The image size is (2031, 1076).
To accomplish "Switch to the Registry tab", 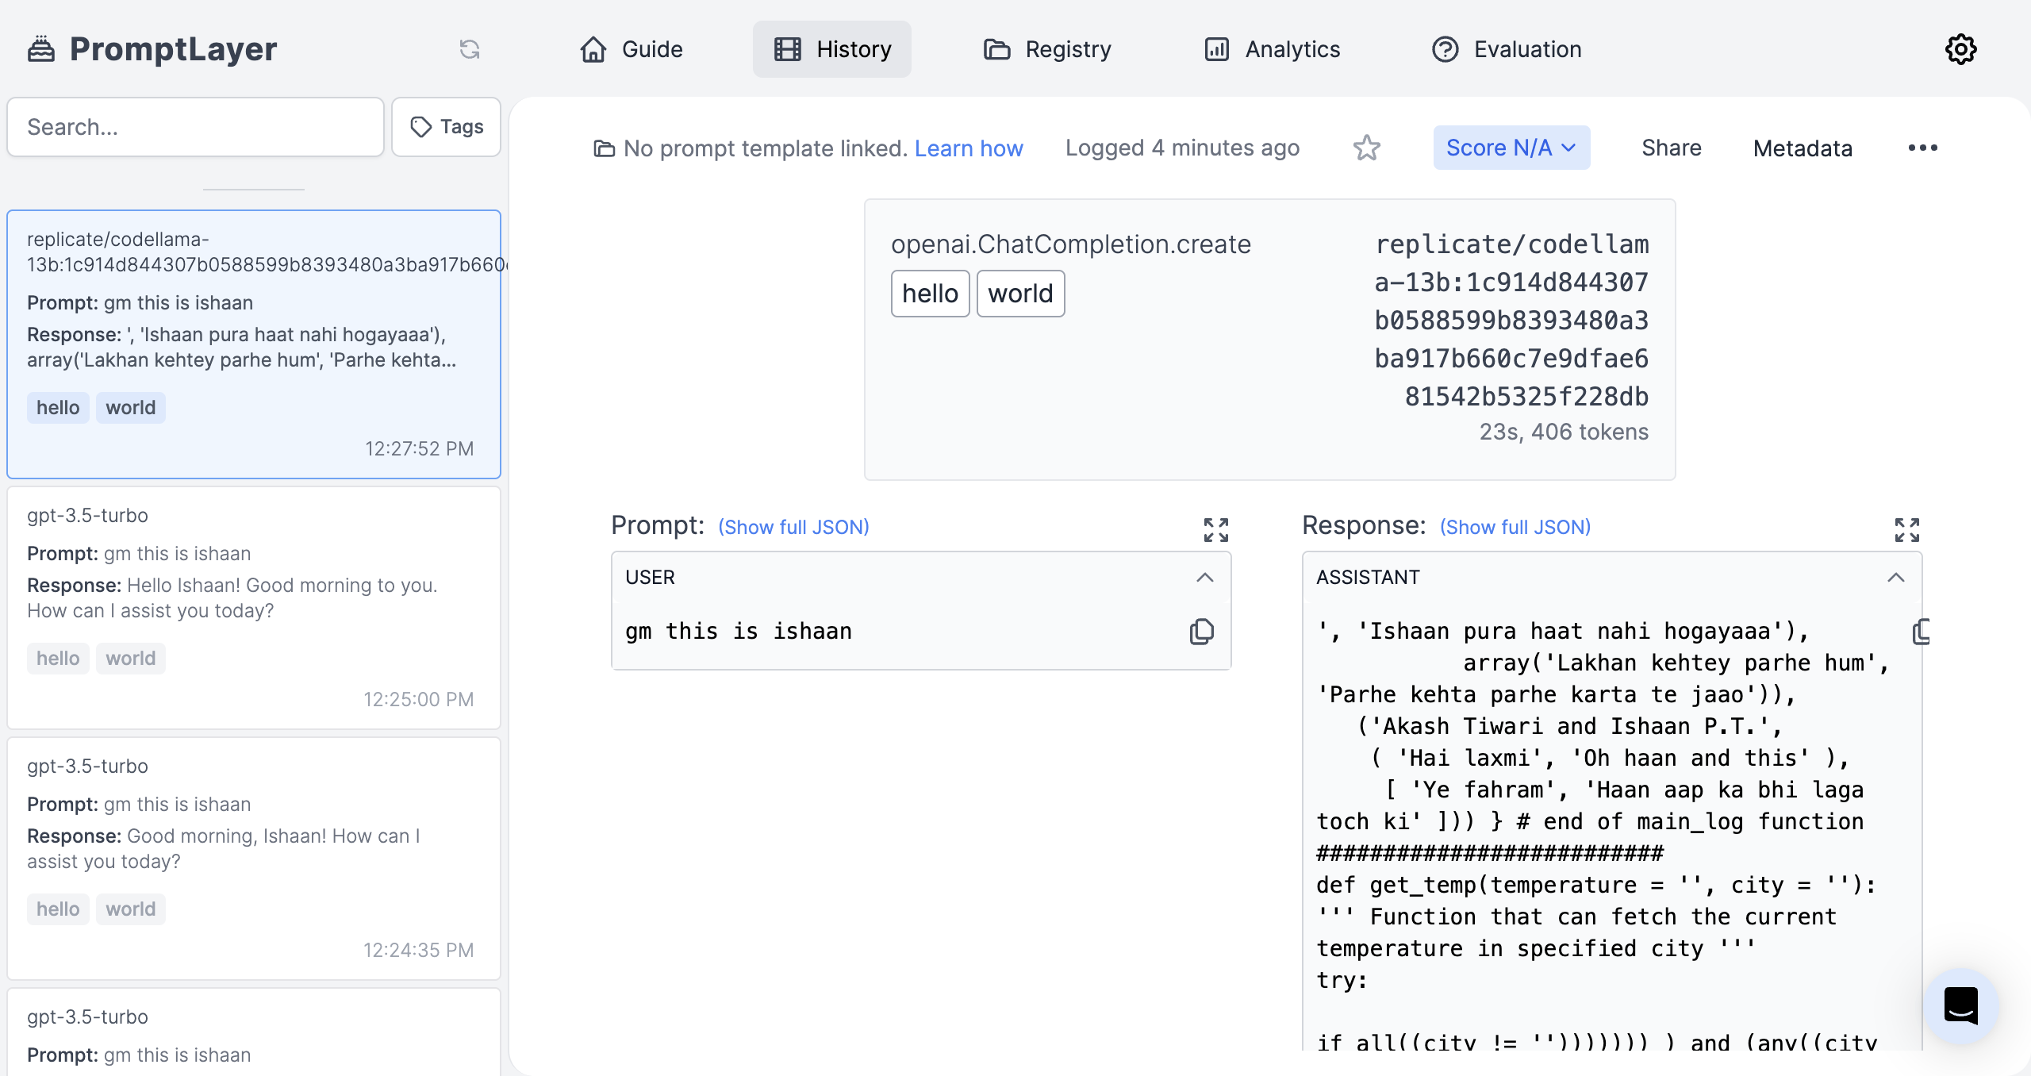I will pyautogui.click(x=1047, y=49).
